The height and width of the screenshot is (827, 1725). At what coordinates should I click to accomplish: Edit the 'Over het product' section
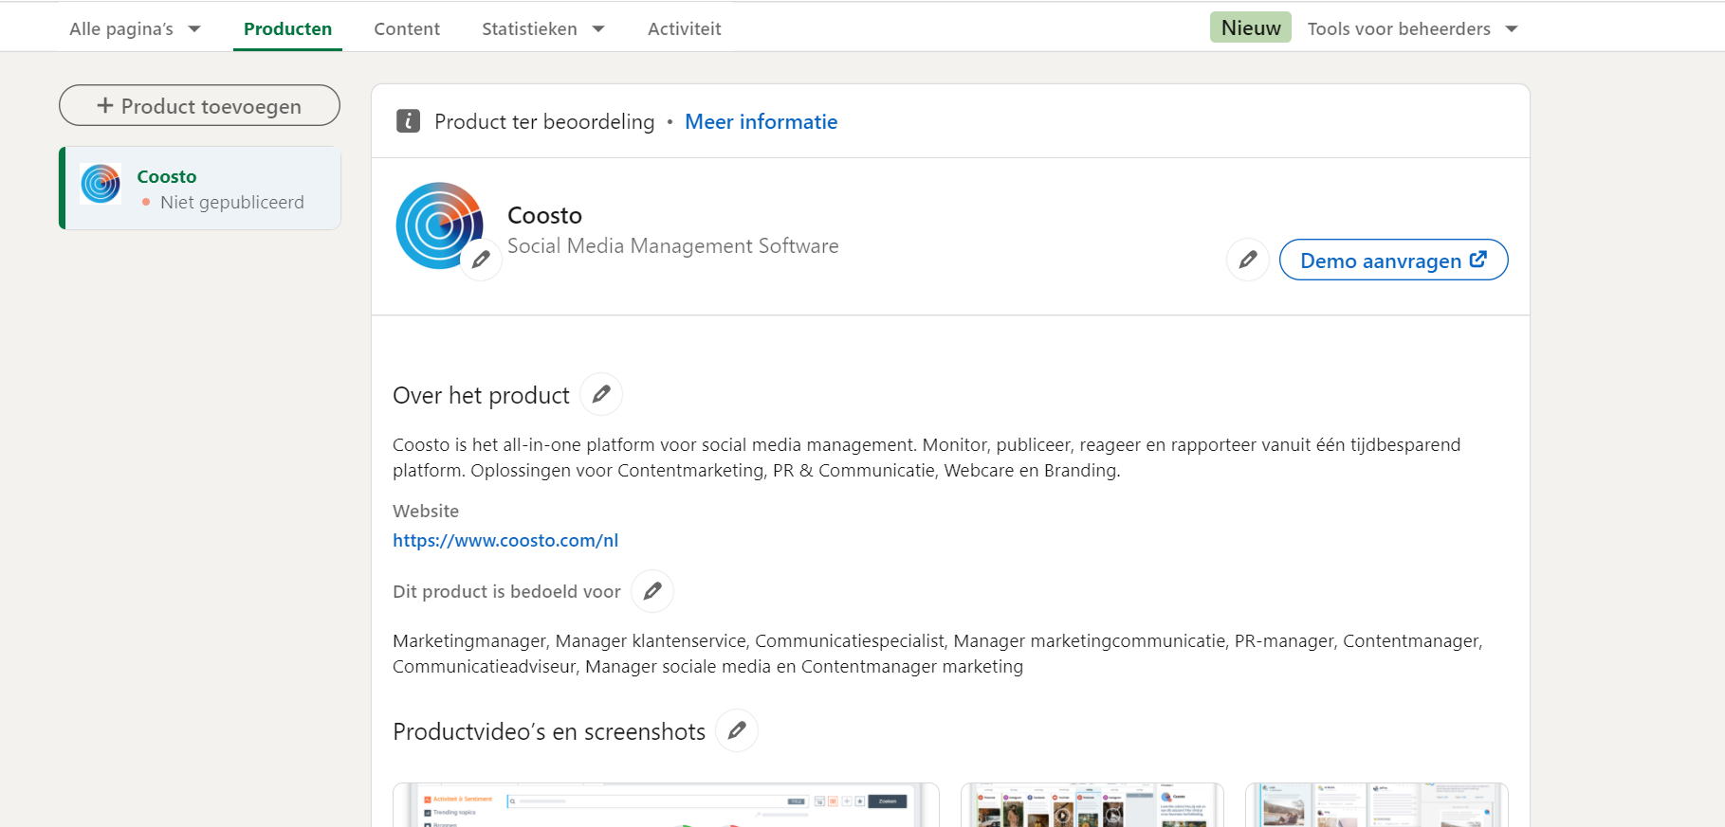coord(601,394)
